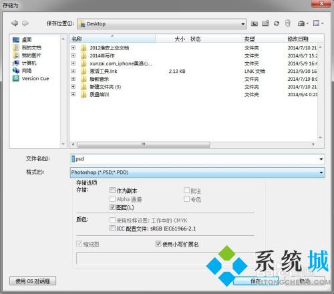Screen dimensions: 334x294
Task: Click the folder icon of 2014年写作
Action: (83, 55)
